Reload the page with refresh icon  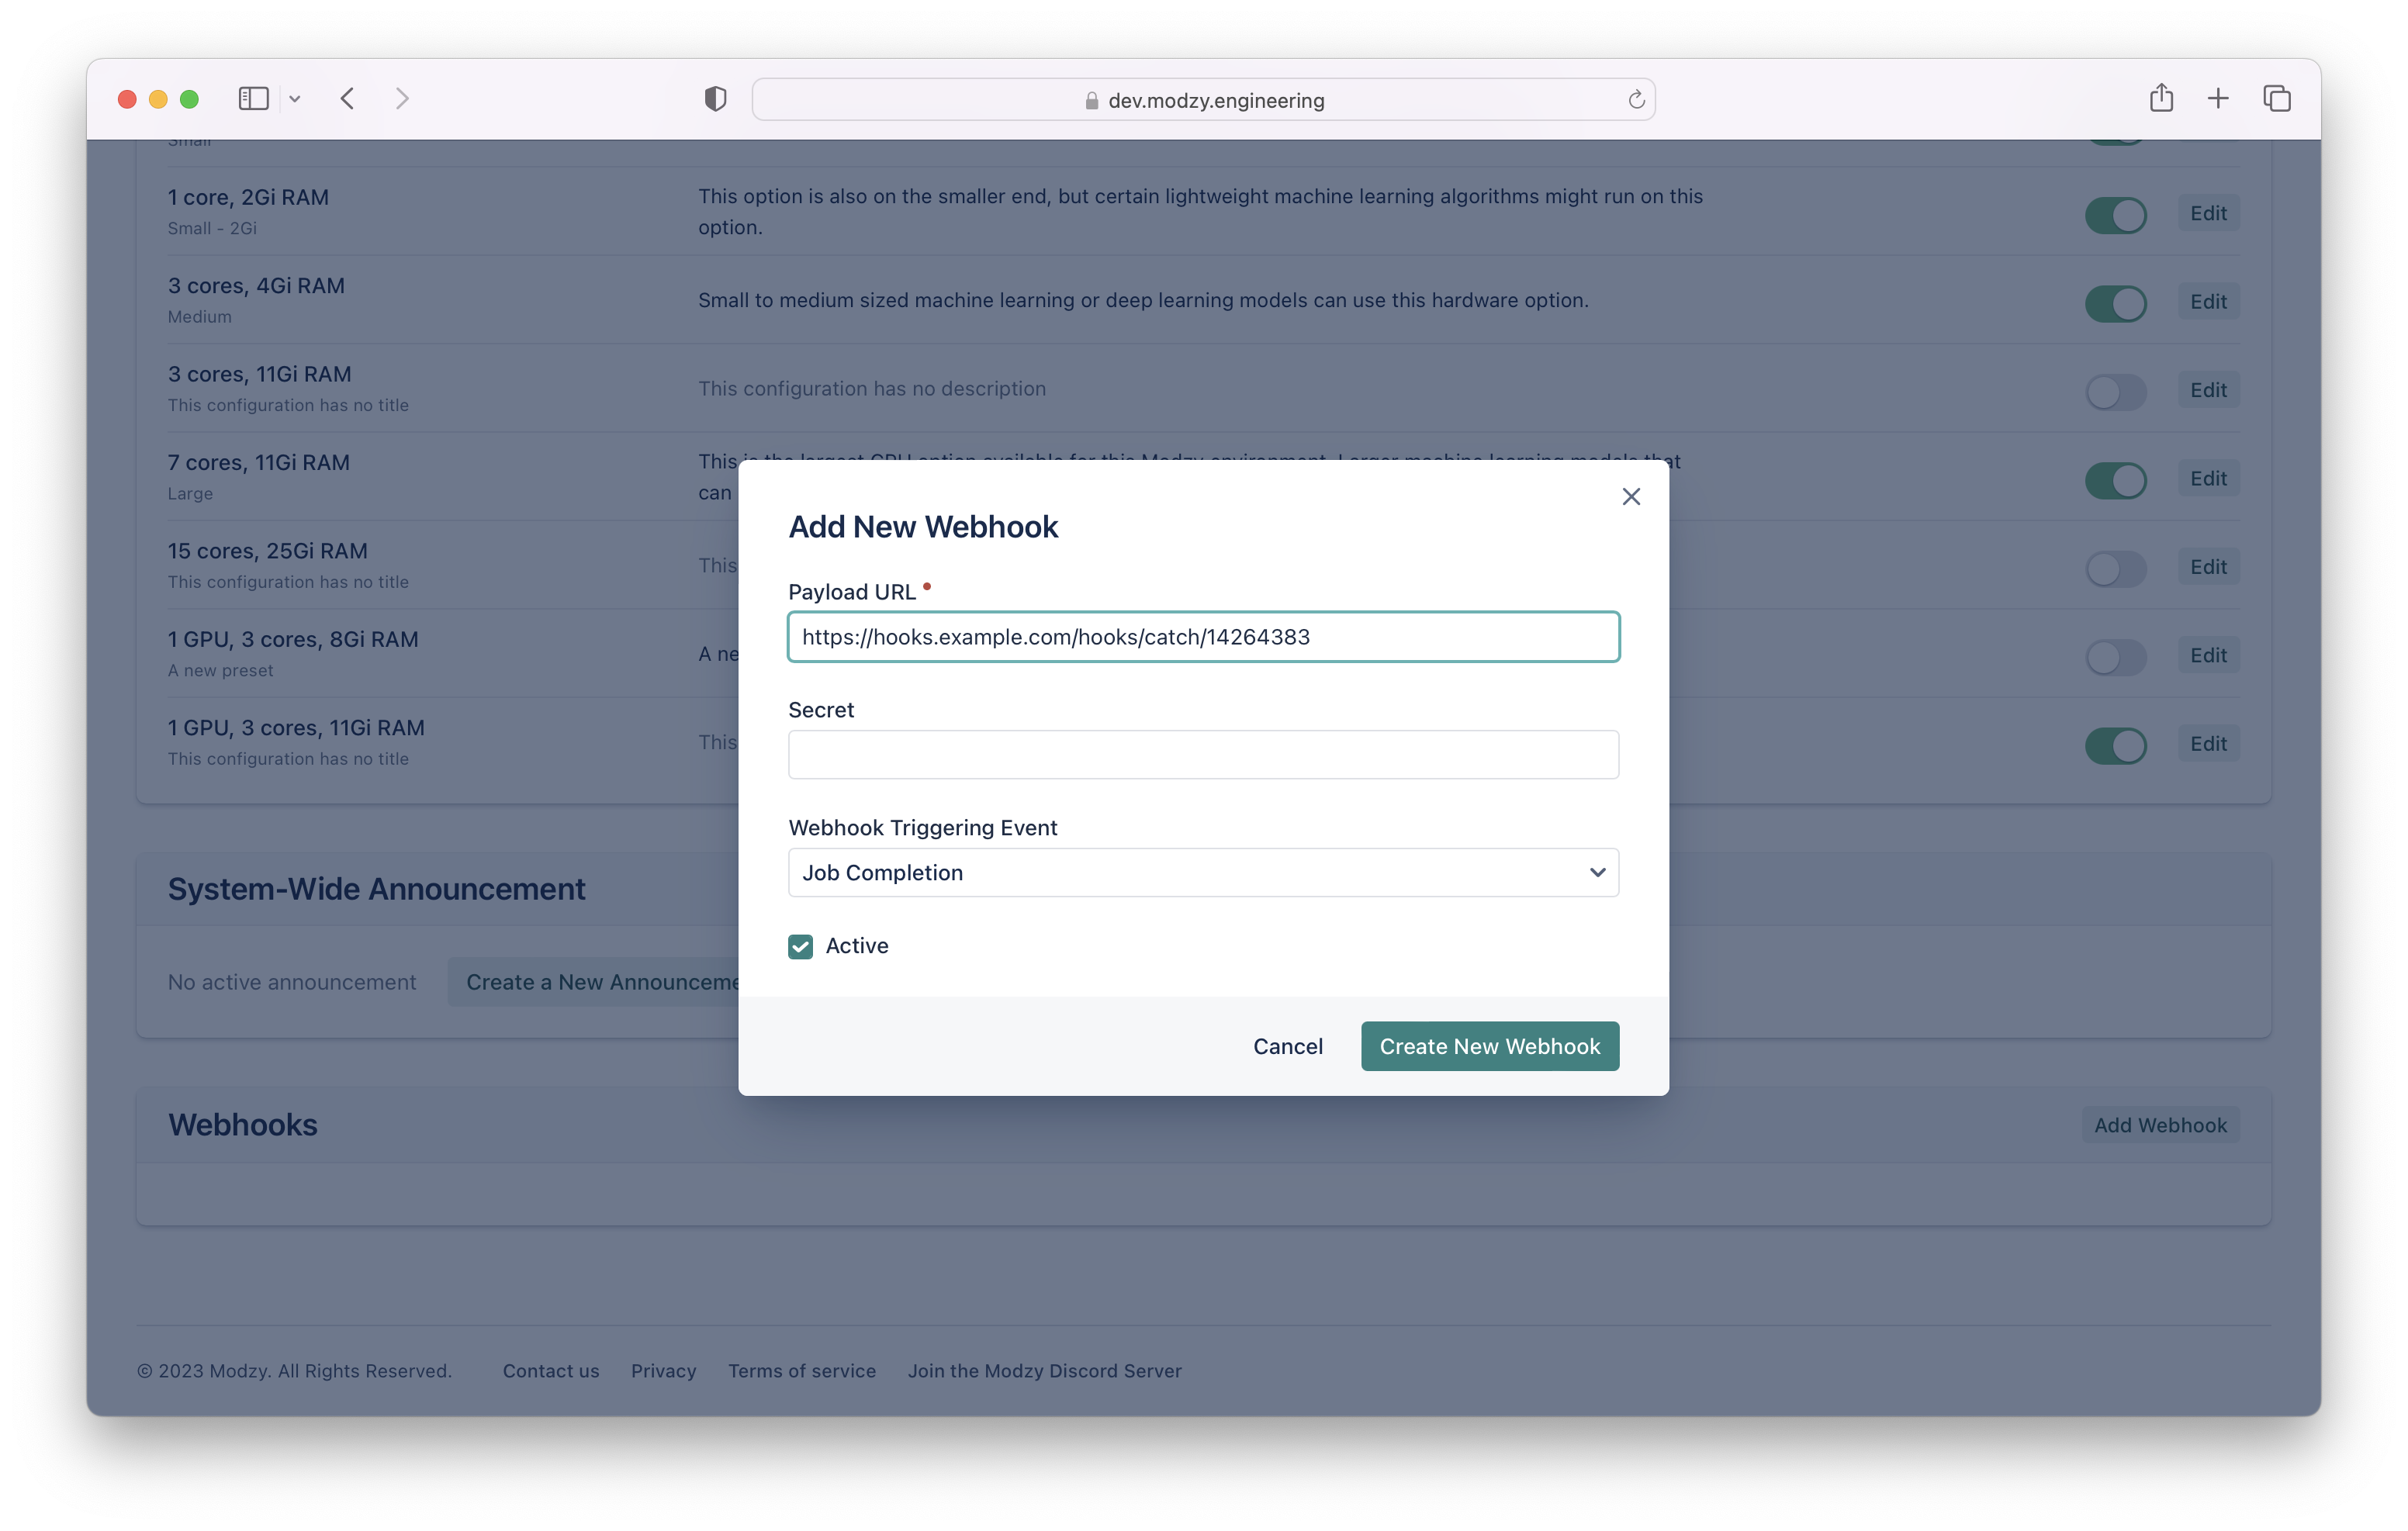[x=1636, y=100]
